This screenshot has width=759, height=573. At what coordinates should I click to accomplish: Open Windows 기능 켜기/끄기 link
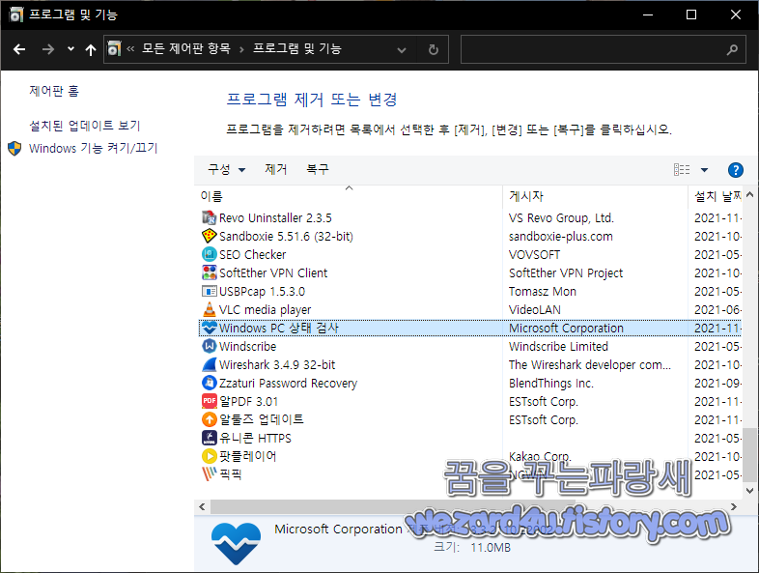tap(93, 148)
